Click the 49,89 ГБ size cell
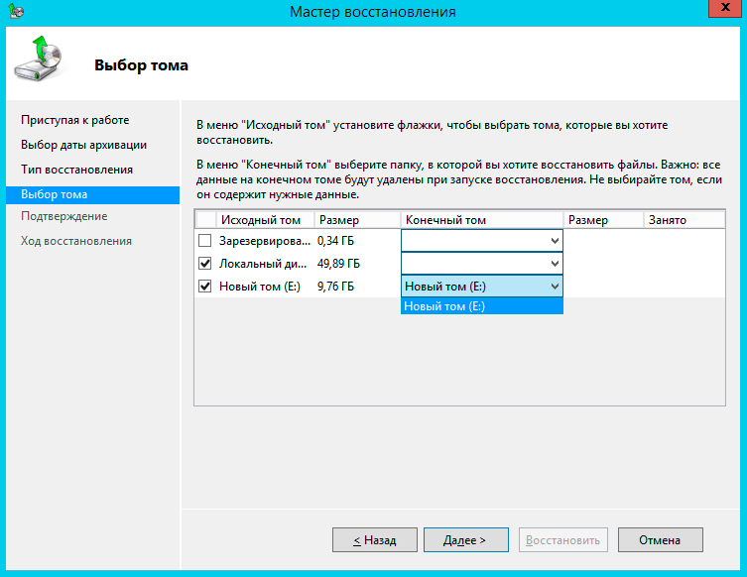 click(x=338, y=264)
